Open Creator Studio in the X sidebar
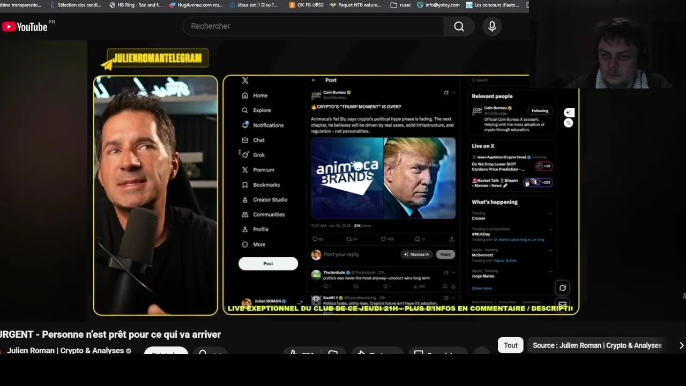Screen dimensions: 686x386 point(265,199)
